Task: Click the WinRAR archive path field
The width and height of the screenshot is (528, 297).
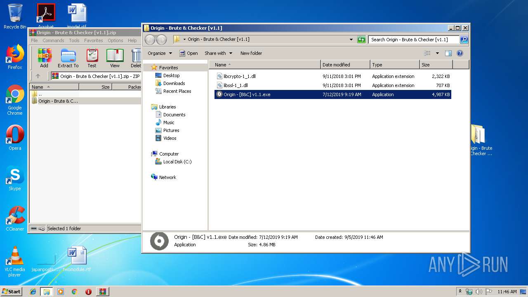Action: [x=96, y=76]
